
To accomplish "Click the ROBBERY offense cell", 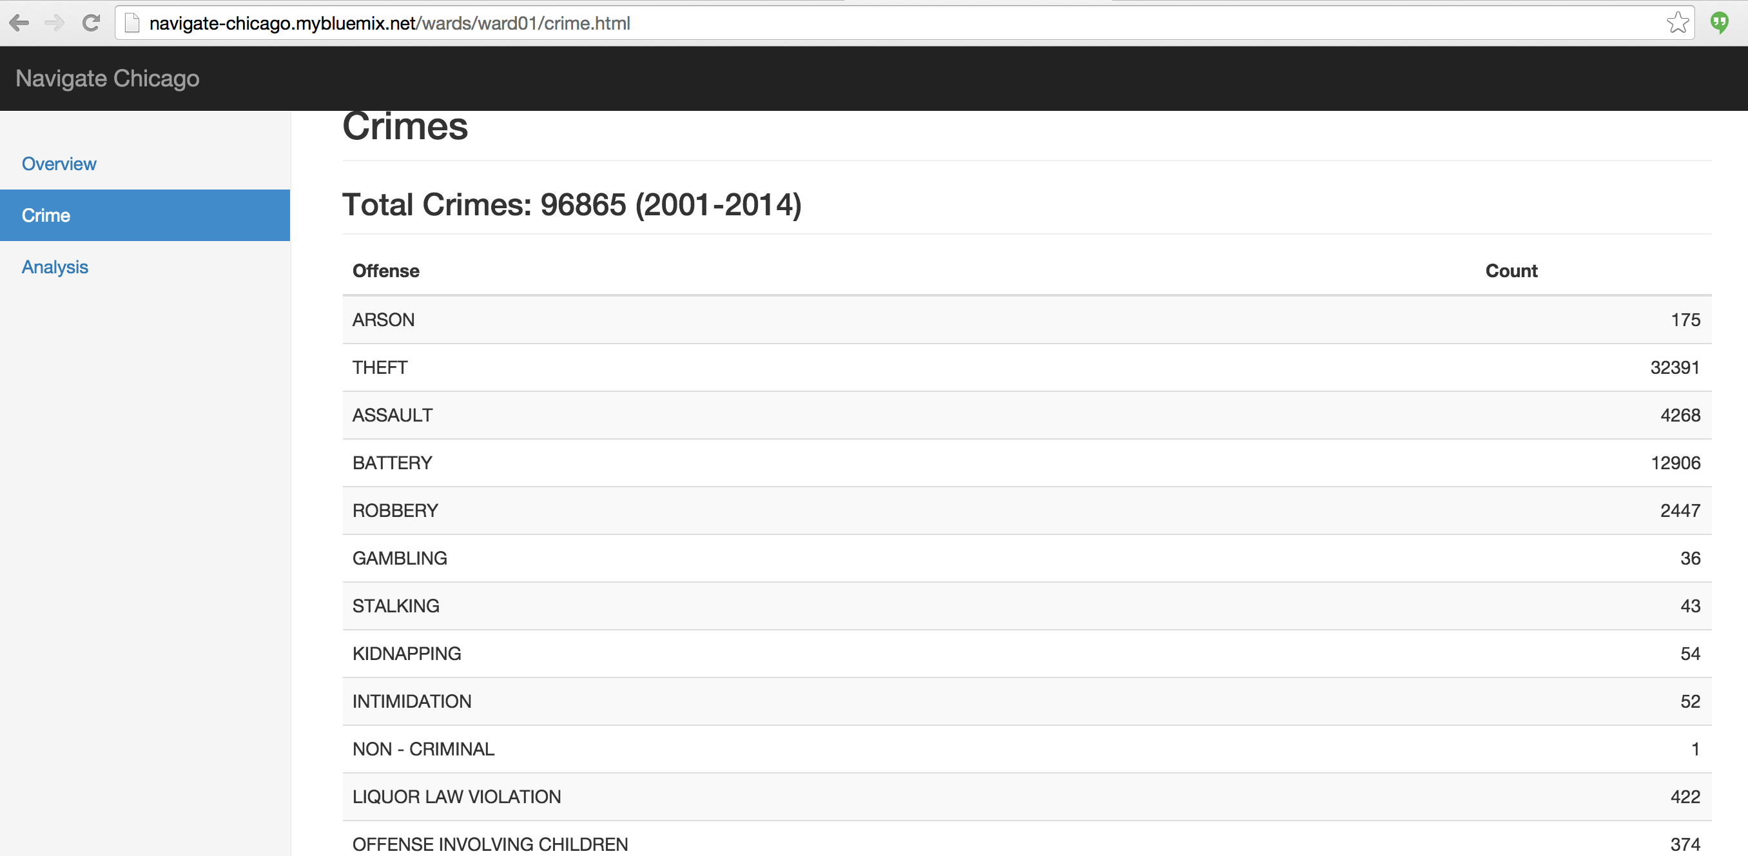I will point(395,511).
